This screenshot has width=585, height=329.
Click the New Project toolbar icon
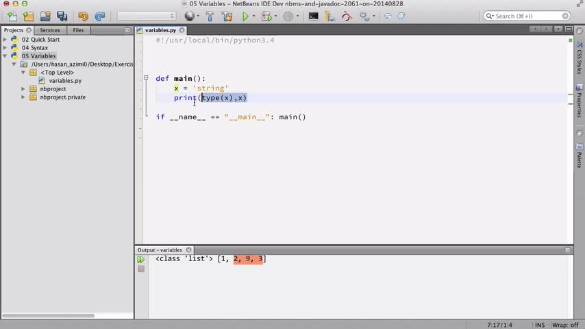[x=28, y=16]
